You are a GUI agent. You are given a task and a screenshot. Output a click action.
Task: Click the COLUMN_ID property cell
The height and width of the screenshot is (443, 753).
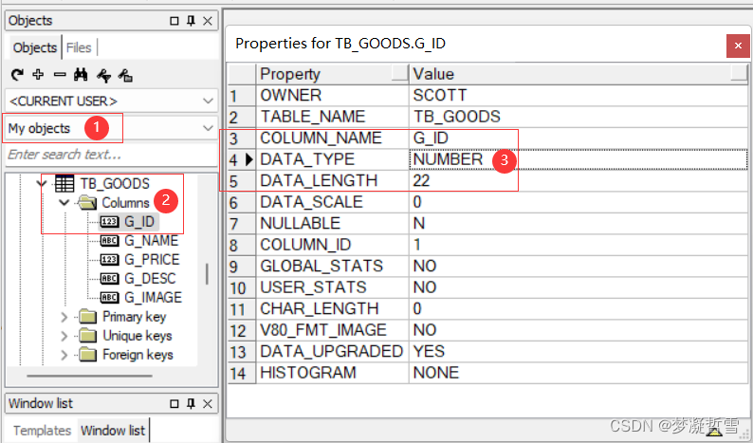pyautogui.click(x=332, y=245)
